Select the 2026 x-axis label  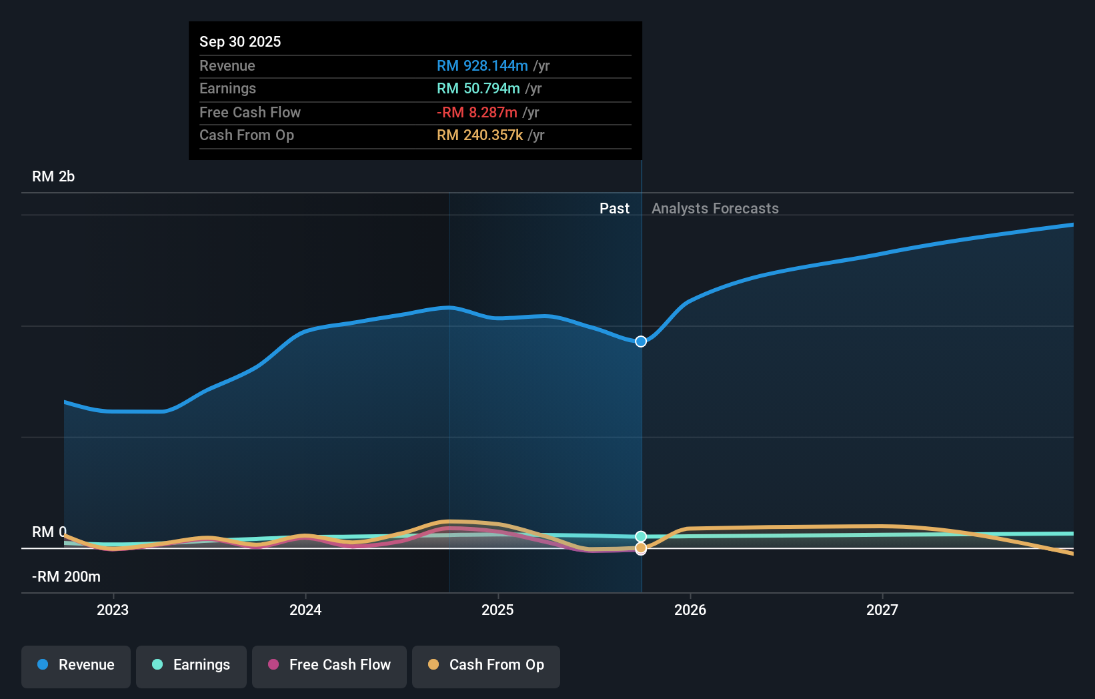(x=690, y=610)
